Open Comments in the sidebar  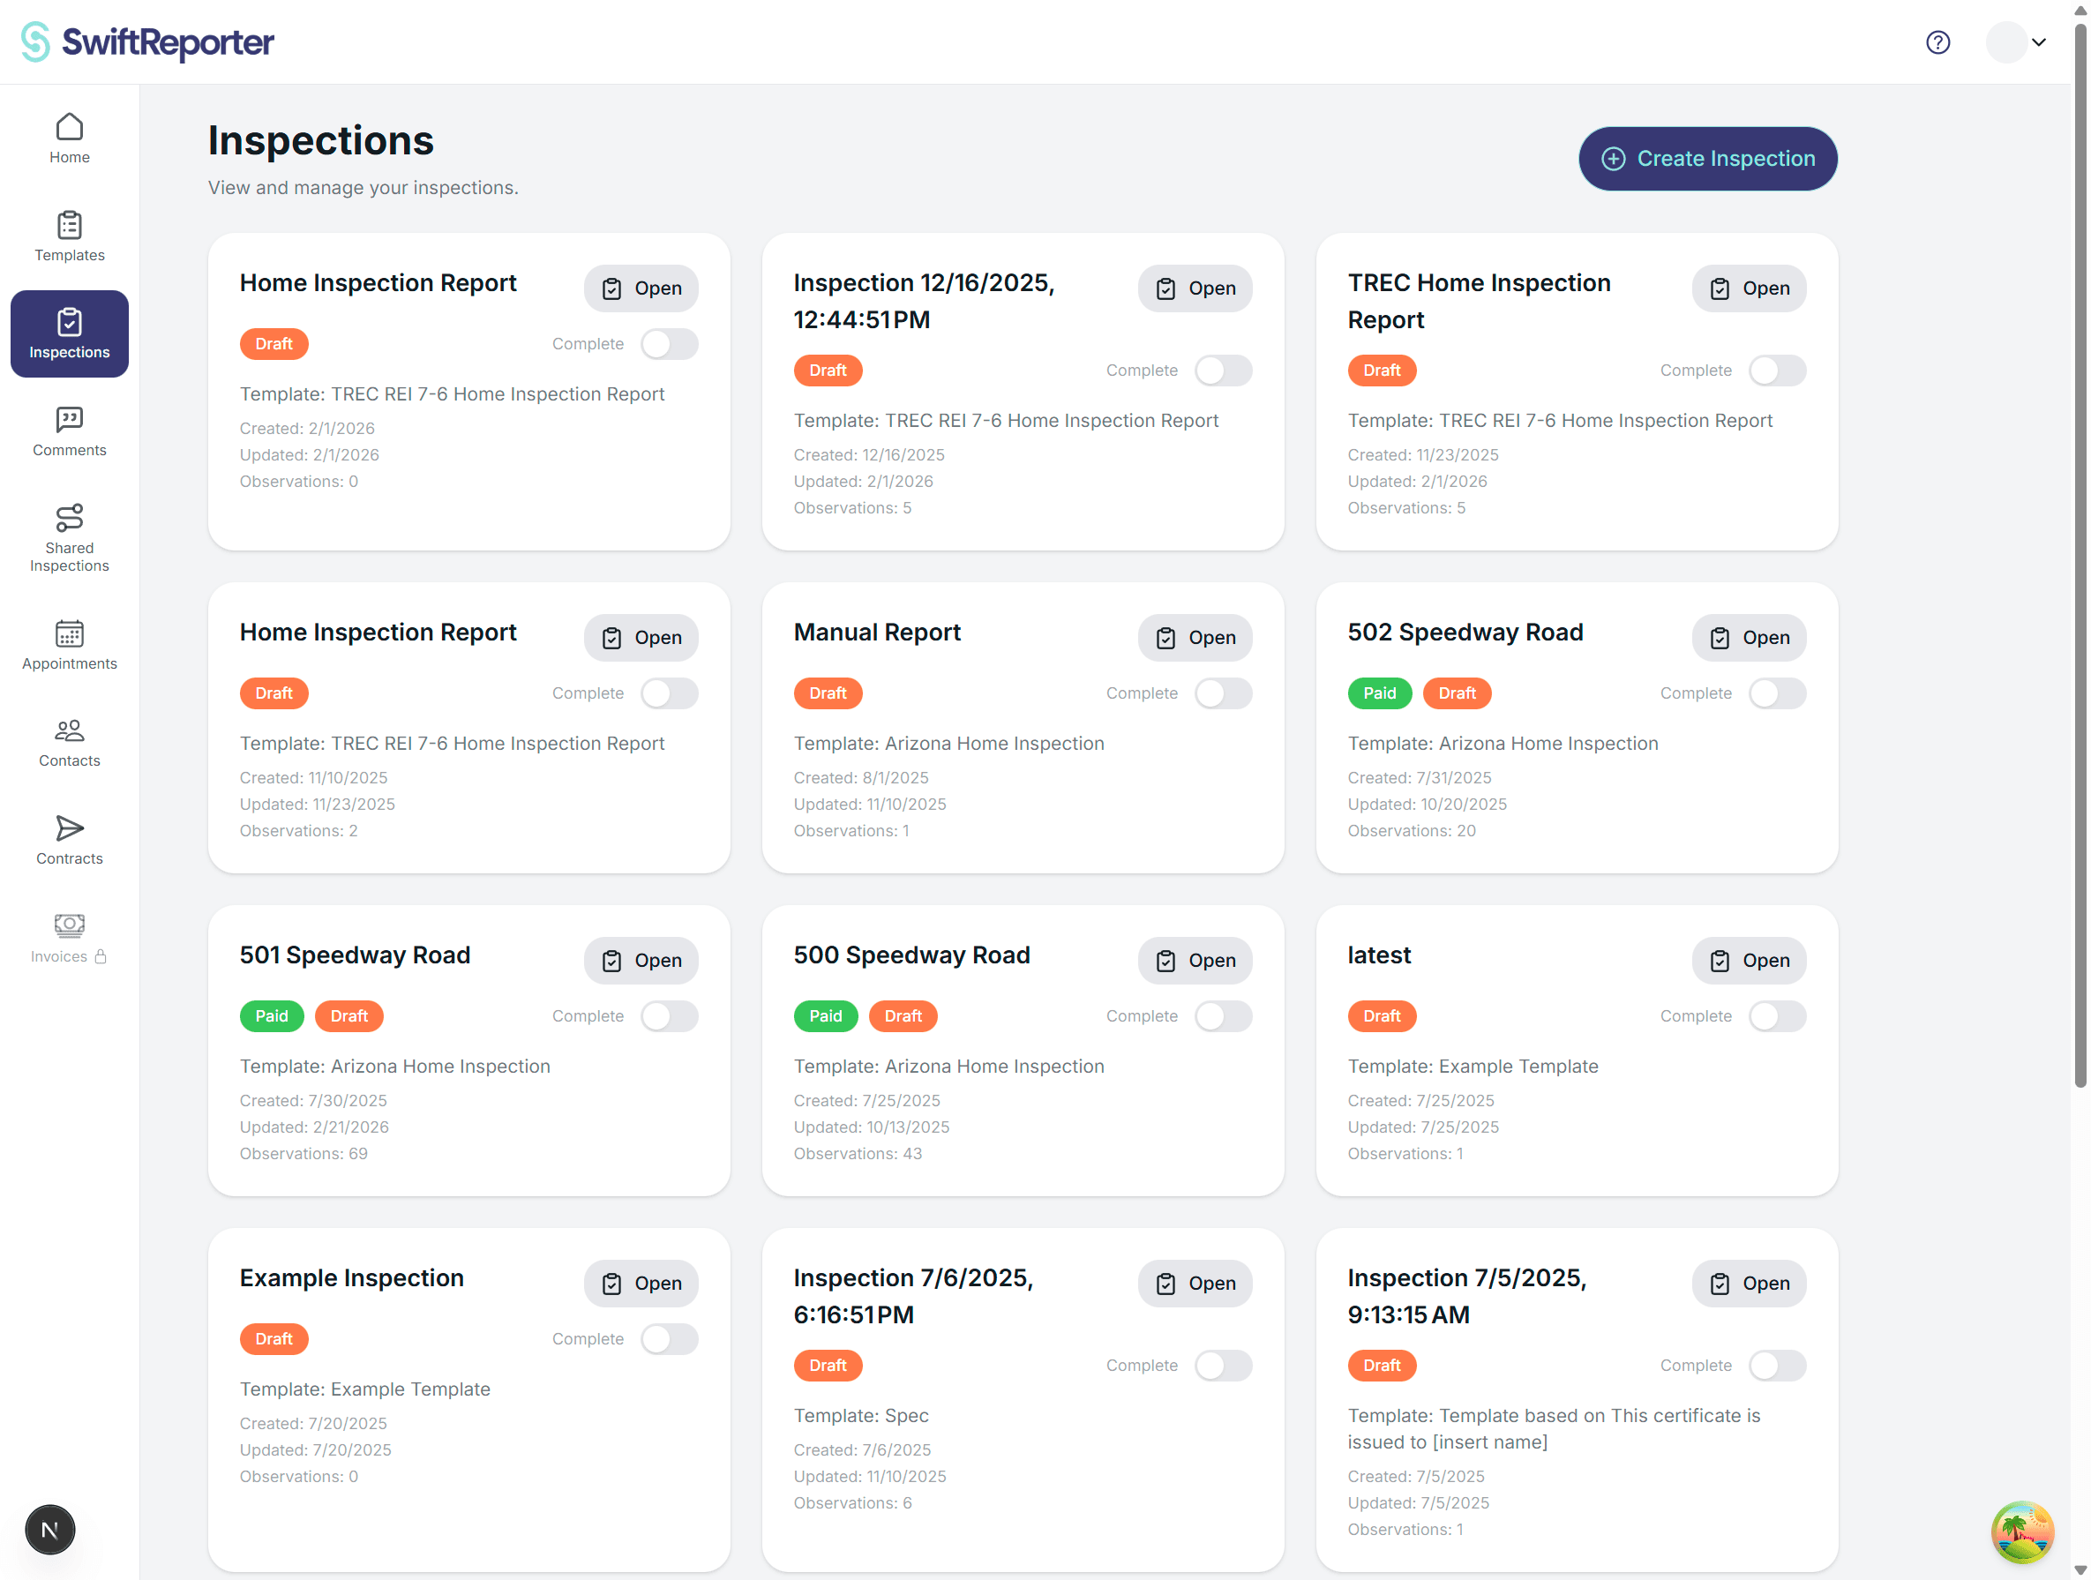point(69,432)
